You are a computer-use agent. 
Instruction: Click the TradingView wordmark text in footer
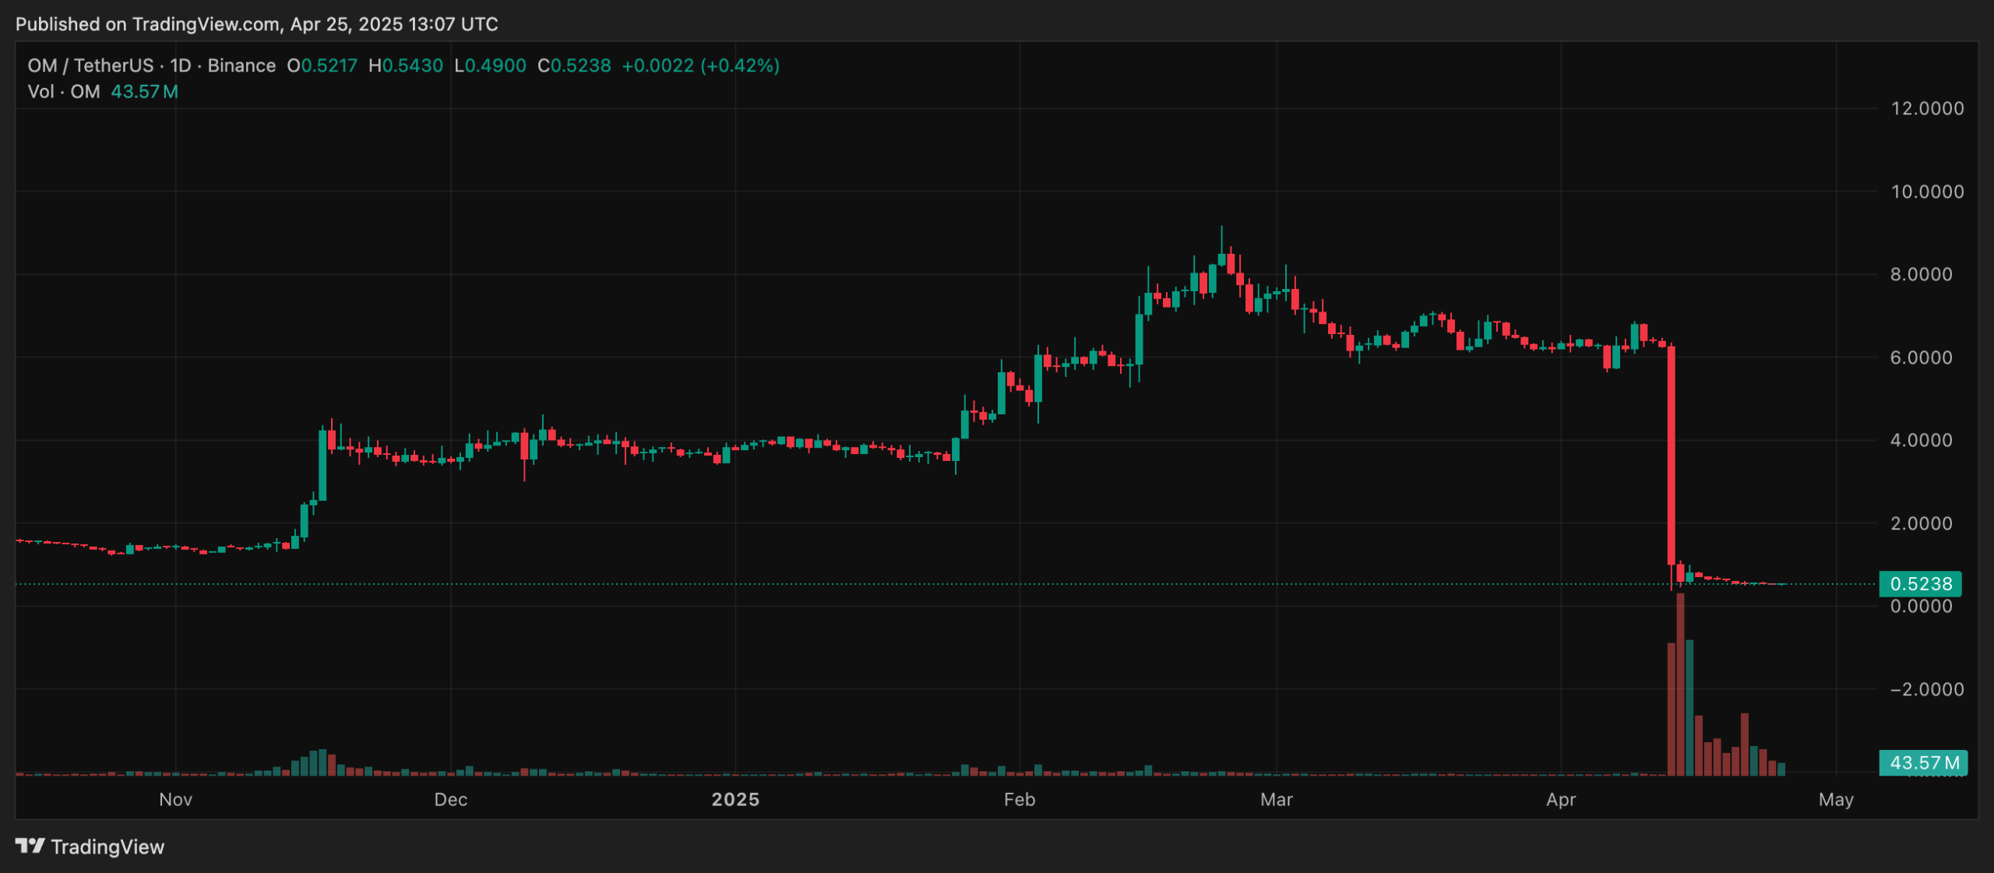click(107, 847)
